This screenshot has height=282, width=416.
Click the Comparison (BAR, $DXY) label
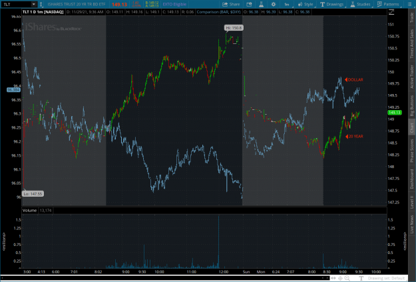point(218,12)
